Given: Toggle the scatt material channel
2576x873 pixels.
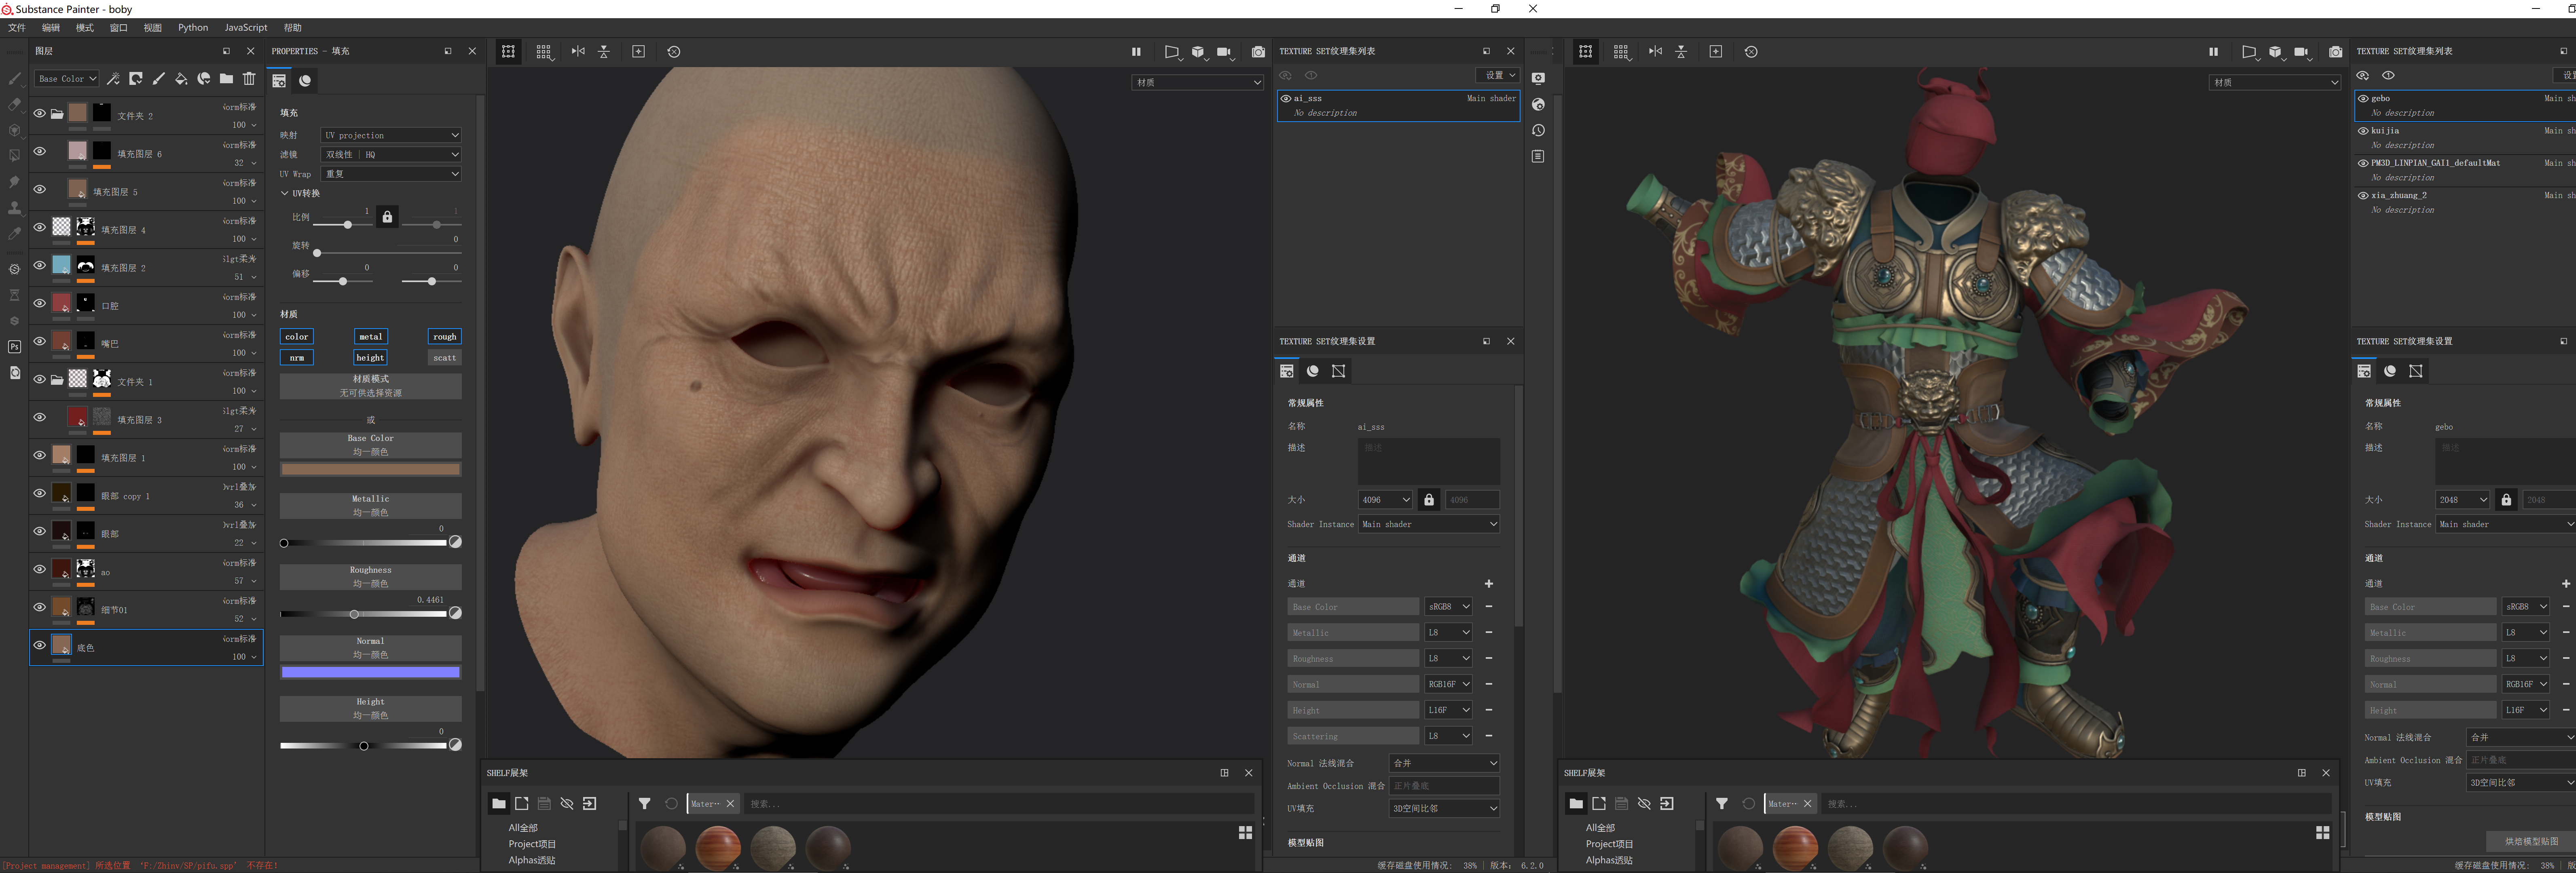Looking at the screenshot, I should pyautogui.click(x=445, y=357).
